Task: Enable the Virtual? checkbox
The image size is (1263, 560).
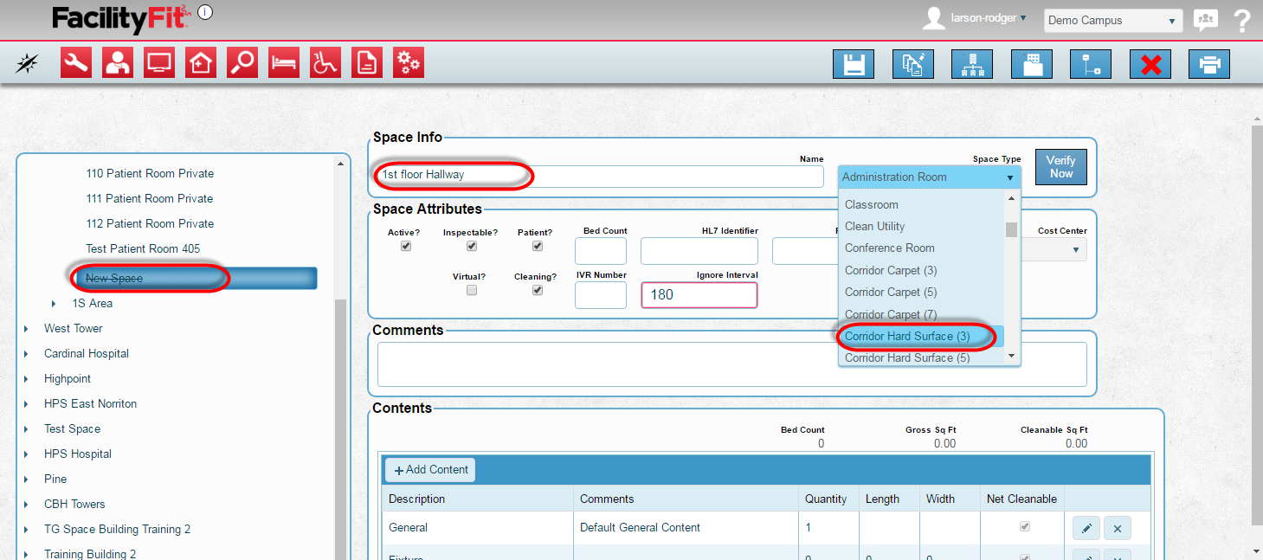Action: (x=471, y=291)
